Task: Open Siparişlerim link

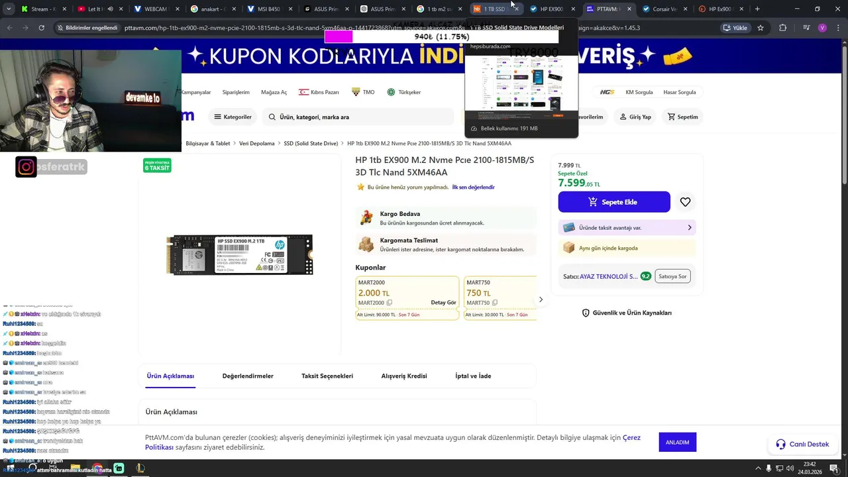Action: (236, 92)
